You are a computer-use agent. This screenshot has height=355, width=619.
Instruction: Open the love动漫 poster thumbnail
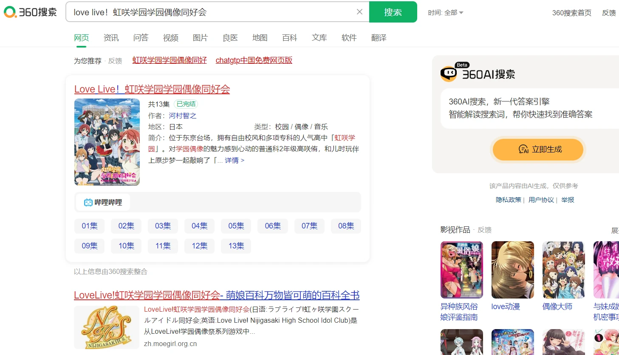[513, 270]
